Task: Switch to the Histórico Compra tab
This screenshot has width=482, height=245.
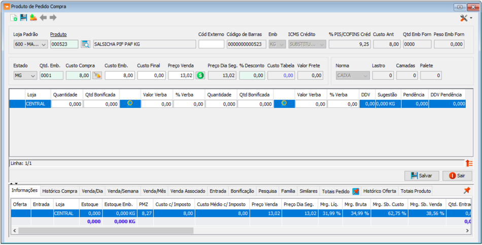Action: 60,191
